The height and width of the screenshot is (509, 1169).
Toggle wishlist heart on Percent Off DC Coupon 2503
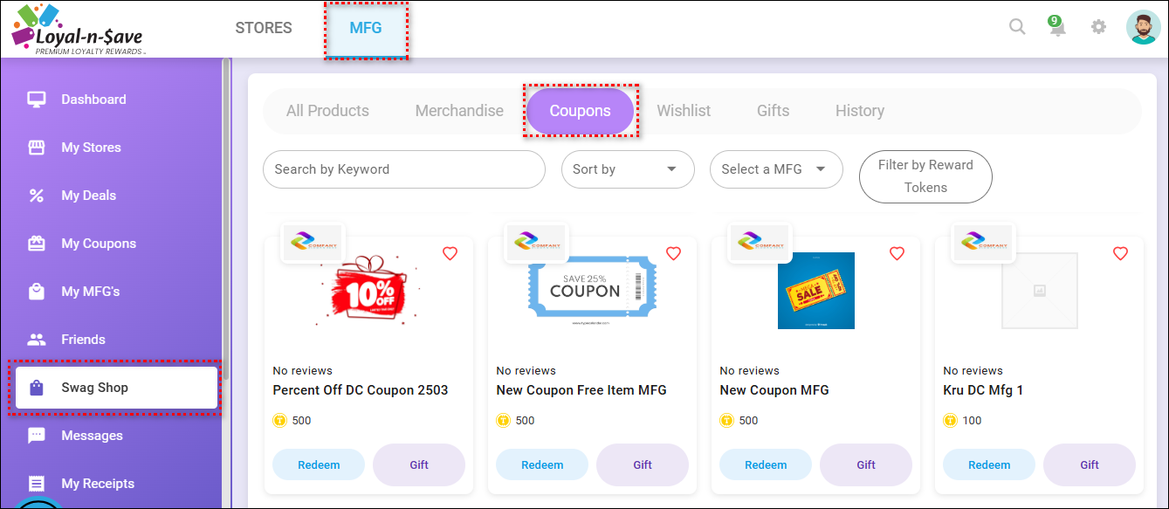tap(450, 254)
